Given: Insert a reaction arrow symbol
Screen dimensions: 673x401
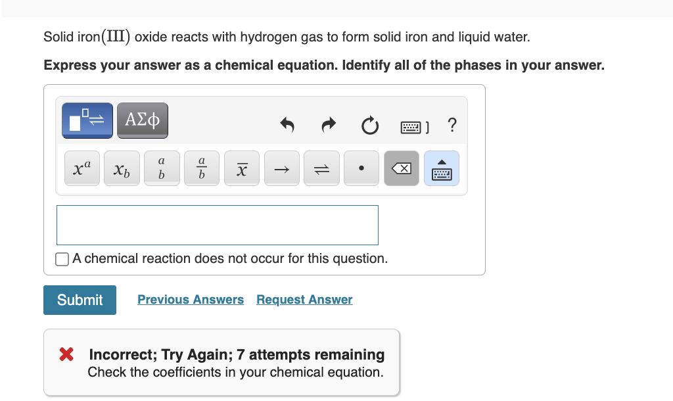Looking at the screenshot, I should click(281, 168).
